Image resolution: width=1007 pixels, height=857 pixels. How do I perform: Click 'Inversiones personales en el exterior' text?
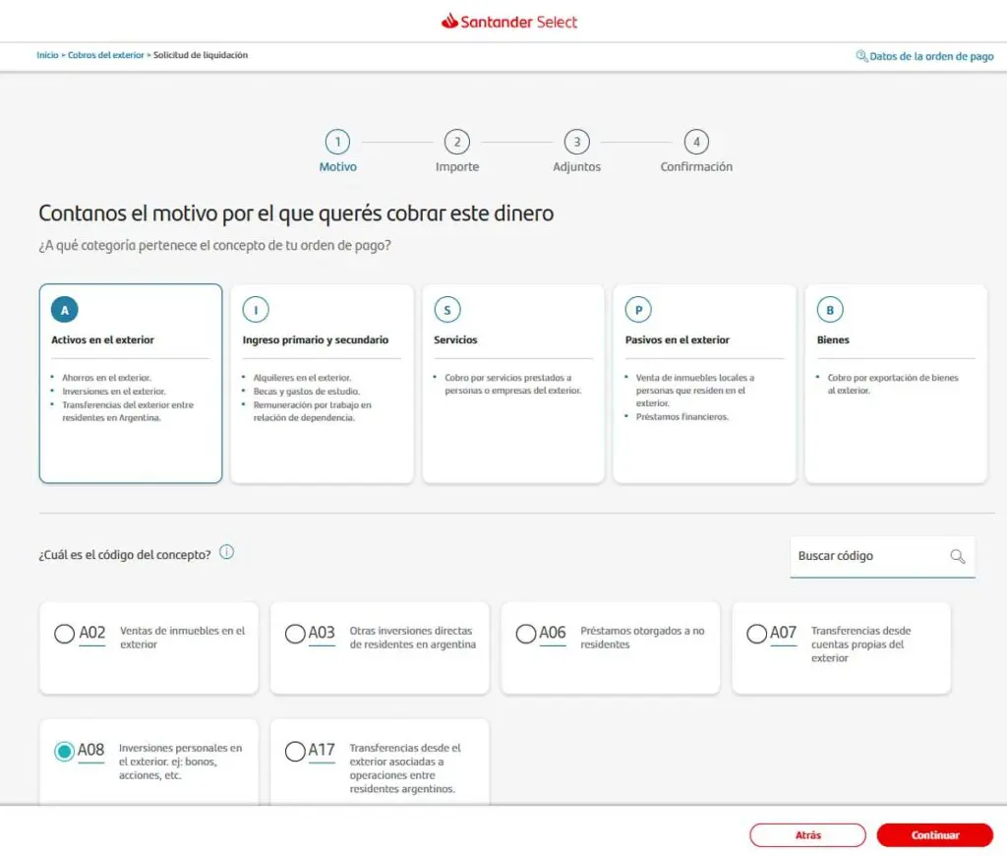[x=181, y=762]
